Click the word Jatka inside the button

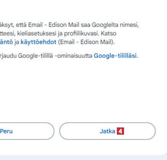(x=108, y=131)
